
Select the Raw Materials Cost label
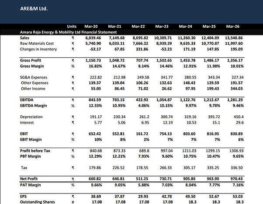37,43
